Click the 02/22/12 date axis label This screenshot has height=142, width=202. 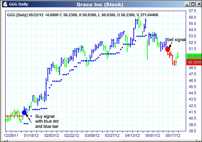point(72,135)
